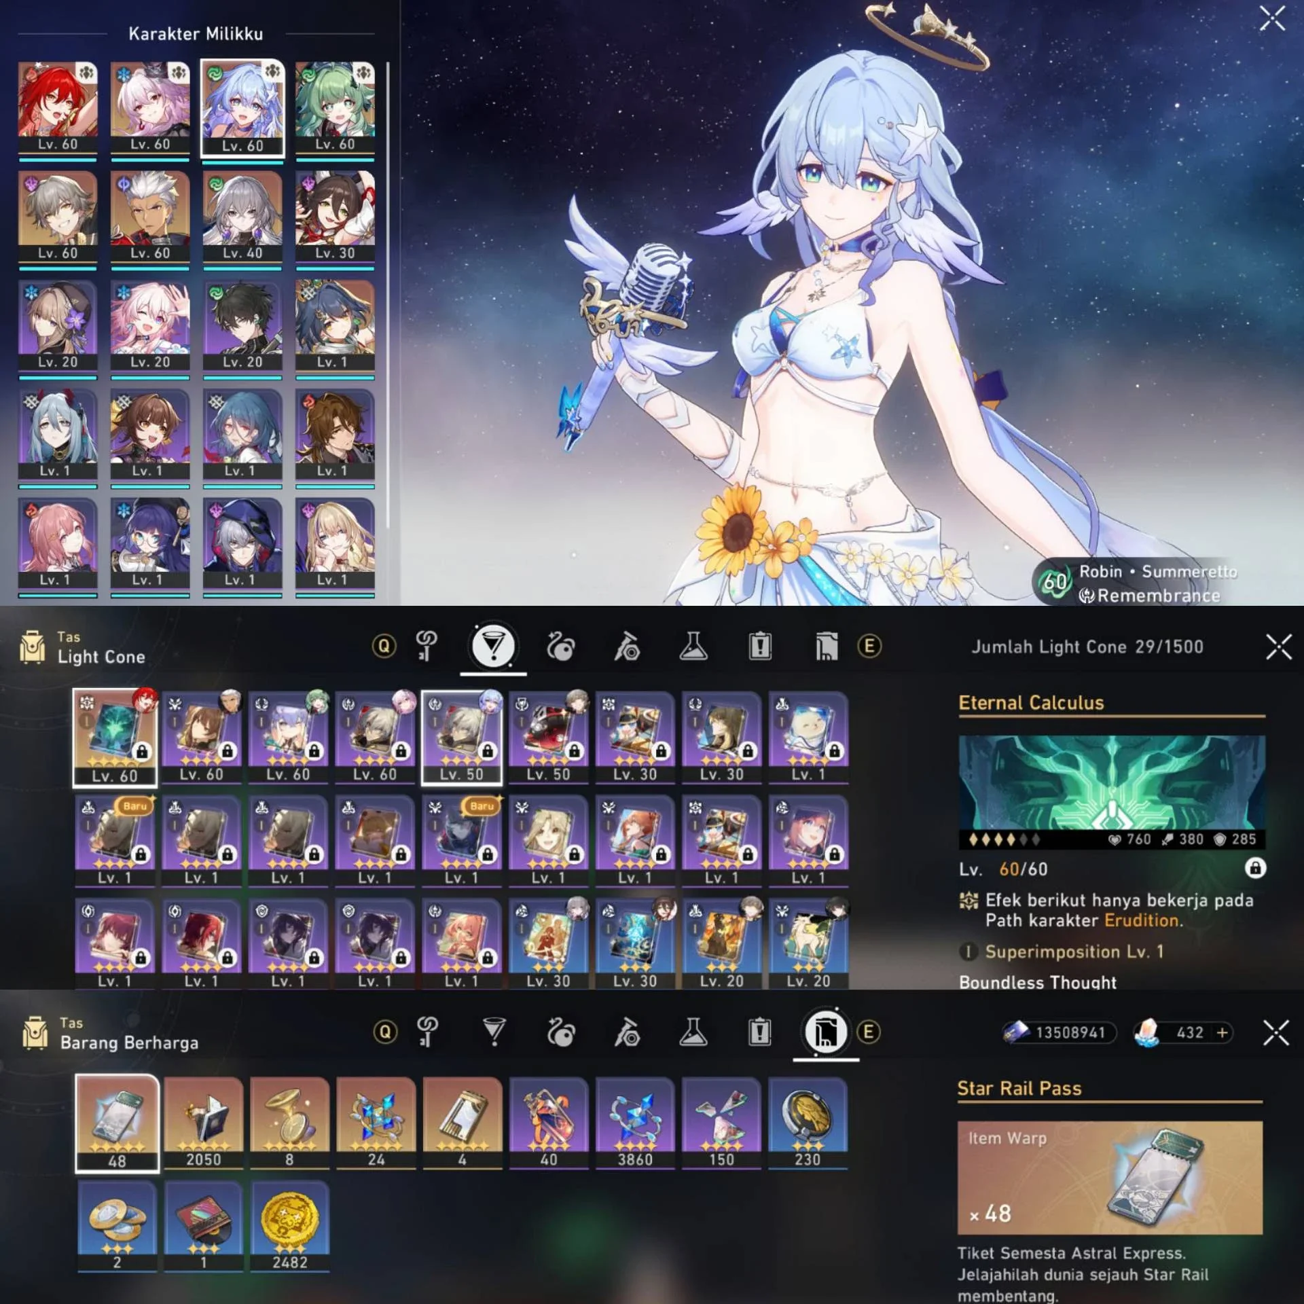Open Upgrade Materials key tab in Barang Berharga bag

pyautogui.click(x=427, y=1032)
